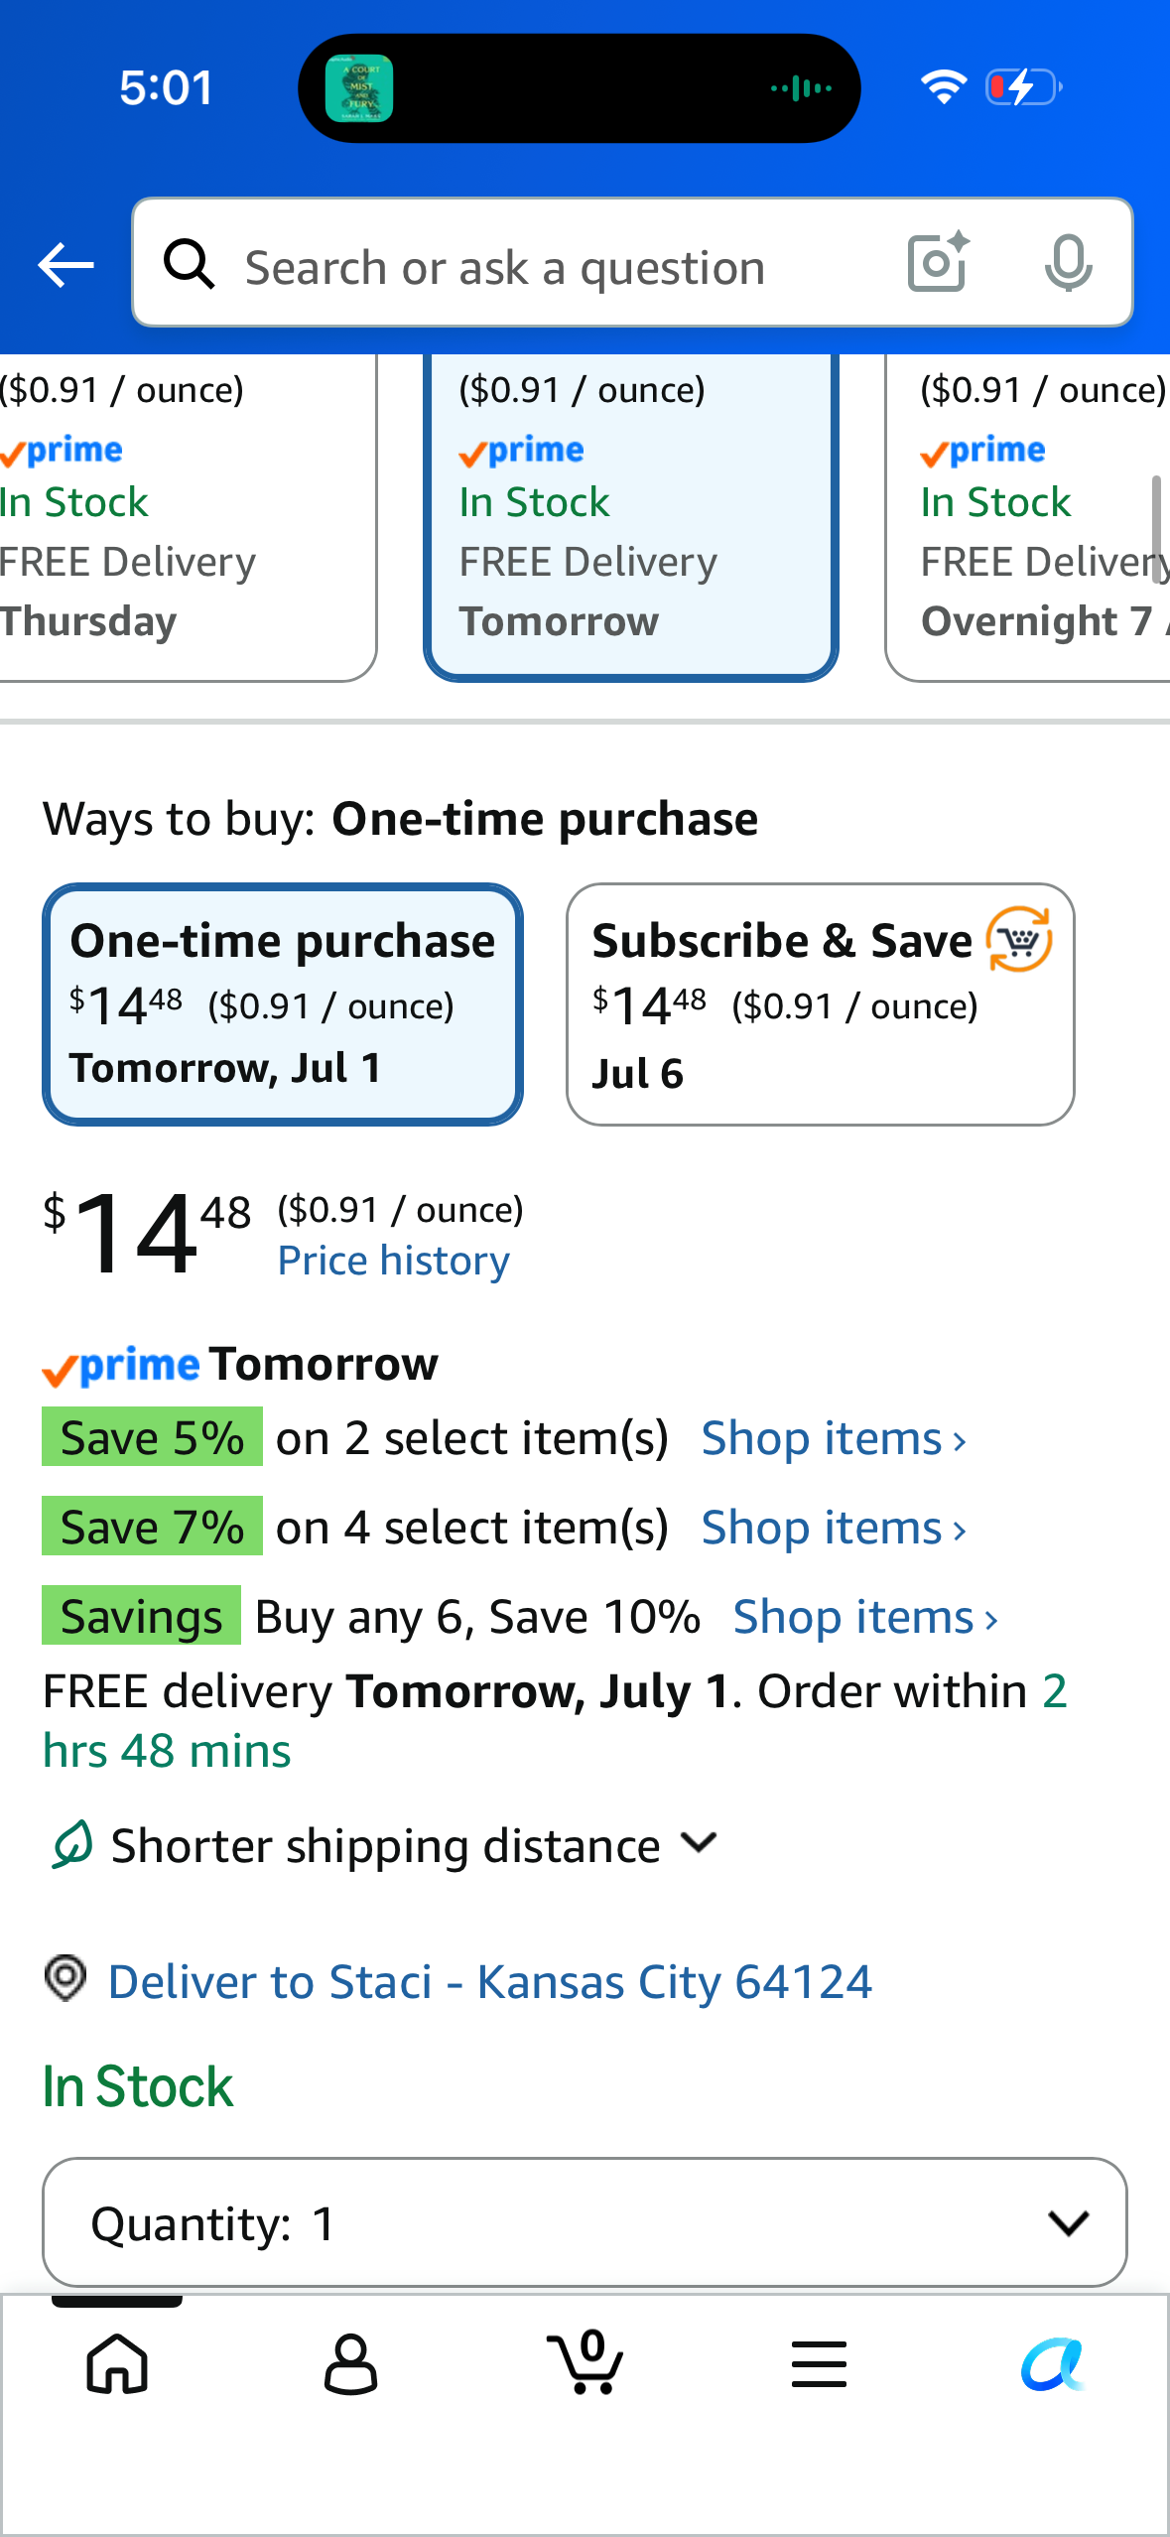Change delivery address Kansas City 64124
Image resolution: width=1170 pixels, height=2537 pixels.
click(x=490, y=1982)
